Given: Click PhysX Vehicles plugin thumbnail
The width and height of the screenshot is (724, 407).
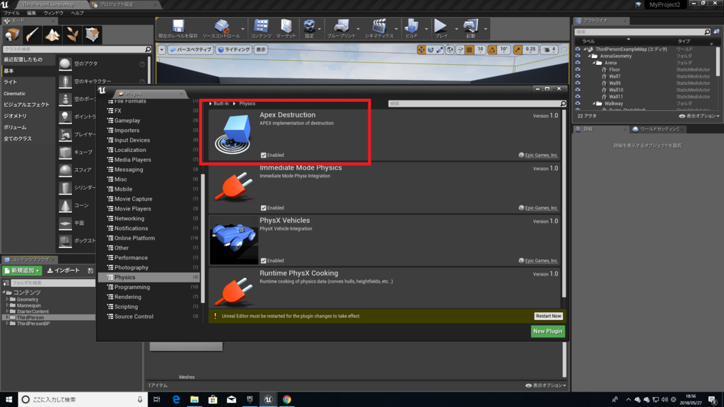Looking at the screenshot, I should tap(233, 240).
